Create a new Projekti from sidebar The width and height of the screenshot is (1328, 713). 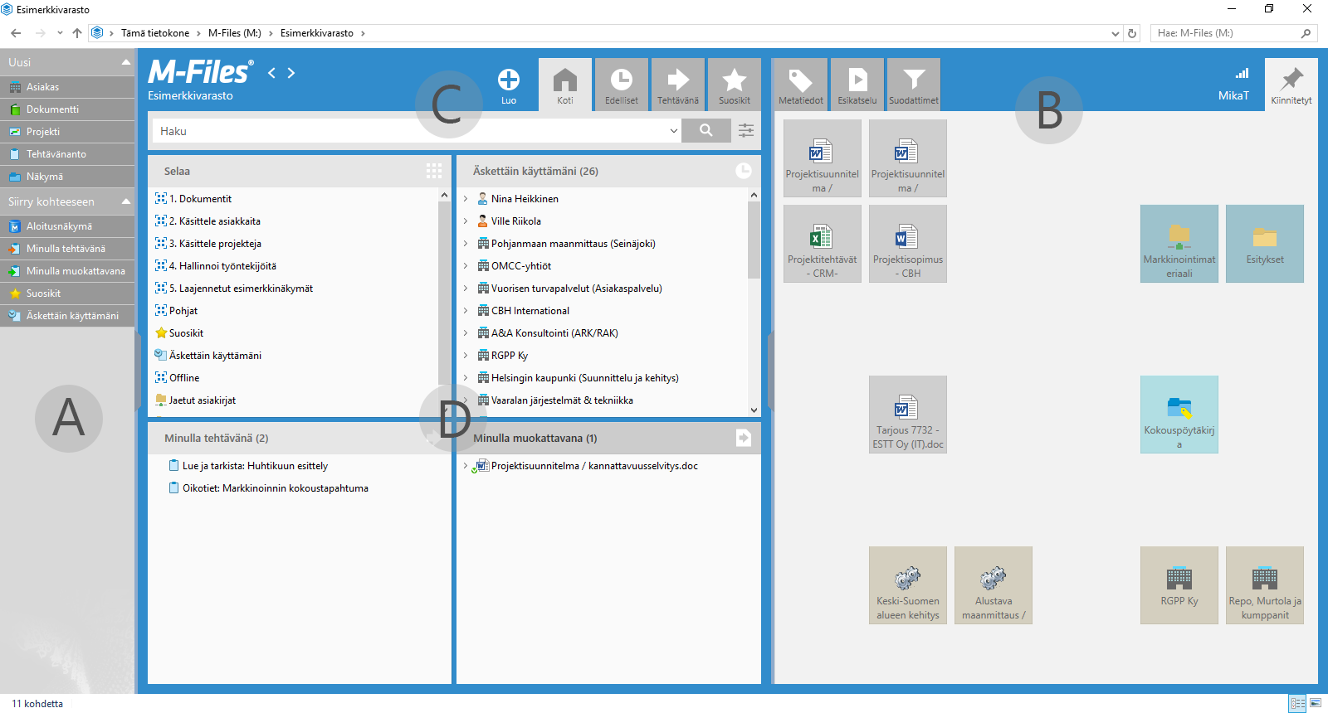[x=67, y=132]
